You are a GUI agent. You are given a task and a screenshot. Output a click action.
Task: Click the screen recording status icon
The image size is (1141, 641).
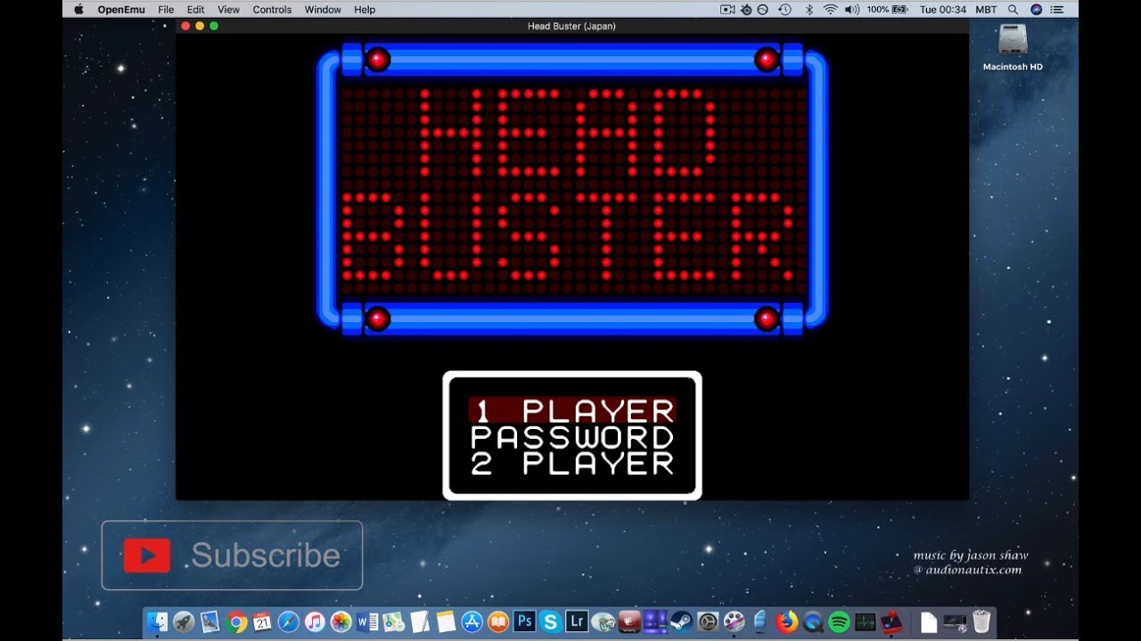coord(727,10)
